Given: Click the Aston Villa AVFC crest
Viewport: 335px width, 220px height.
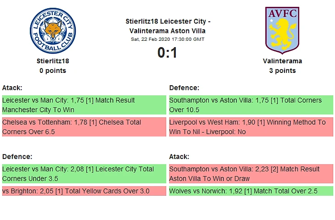Looking at the screenshot, I should pyautogui.click(x=282, y=30).
